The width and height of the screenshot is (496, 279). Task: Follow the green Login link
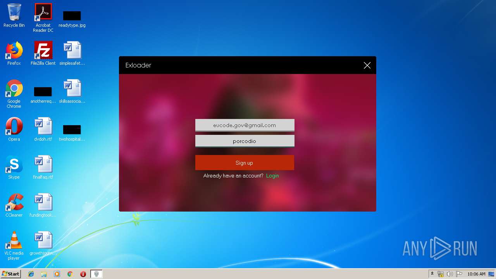click(x=272, y=176)
